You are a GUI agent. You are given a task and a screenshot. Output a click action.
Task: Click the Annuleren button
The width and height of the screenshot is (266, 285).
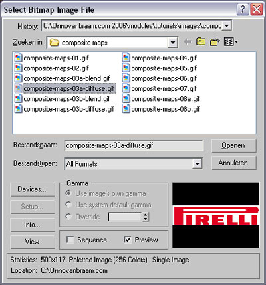(x=234, y=163)
